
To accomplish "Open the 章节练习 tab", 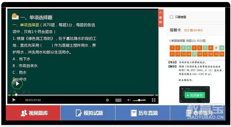I will 198,113.
